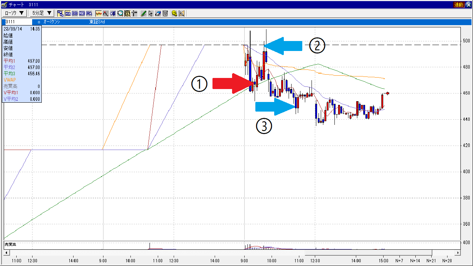The height and width of the screenshot is (266, 473).
Task: Click the N+7 time axis label
Action: tap(399, 260)
